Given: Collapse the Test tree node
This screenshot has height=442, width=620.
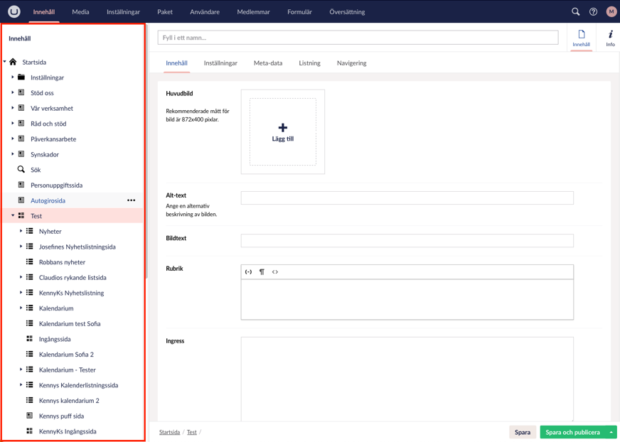Looking at the screenshot, I should pyautogui.click(x=13, y=215).
